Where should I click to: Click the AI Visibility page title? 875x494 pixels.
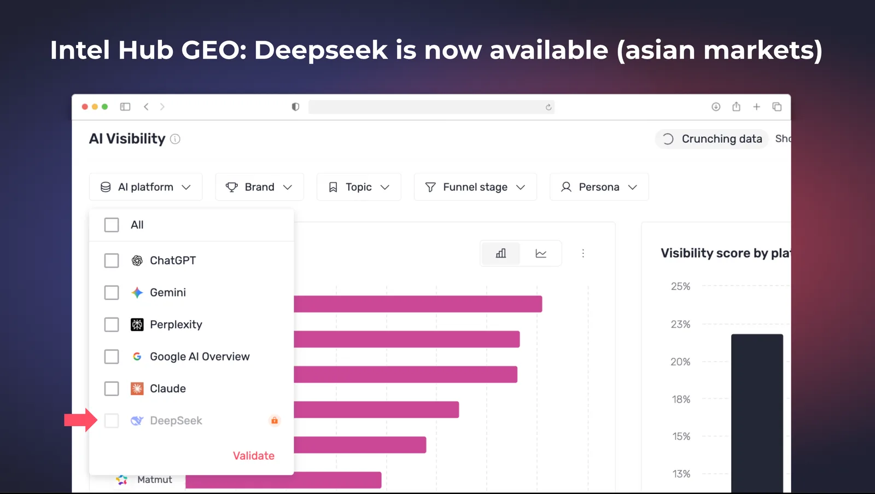(127, 139)
